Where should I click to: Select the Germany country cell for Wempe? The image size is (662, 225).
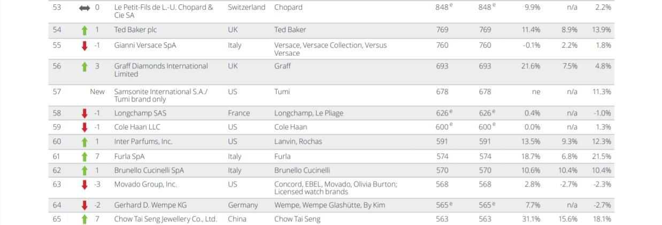click(x=243, y=205)
